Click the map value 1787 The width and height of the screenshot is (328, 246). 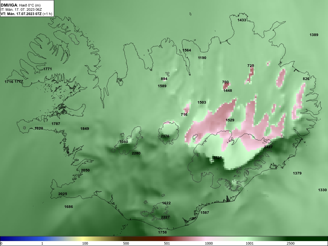point(56,124)
